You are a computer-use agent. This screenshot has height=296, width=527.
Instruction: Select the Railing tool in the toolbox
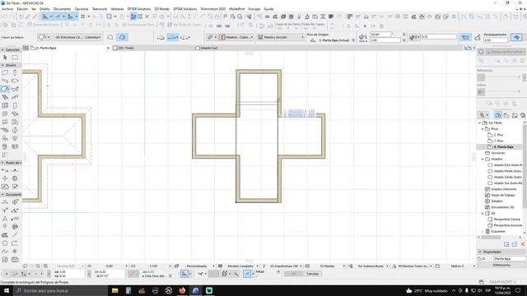pyautogui.click(x=15, y=97)
